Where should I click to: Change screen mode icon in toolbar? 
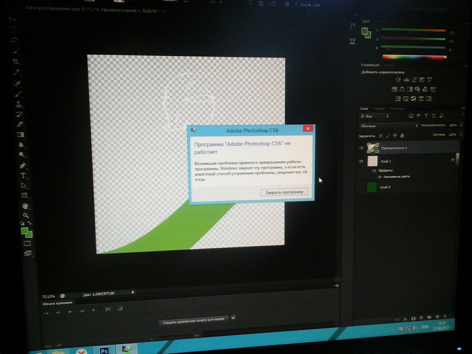click(28, 253)
